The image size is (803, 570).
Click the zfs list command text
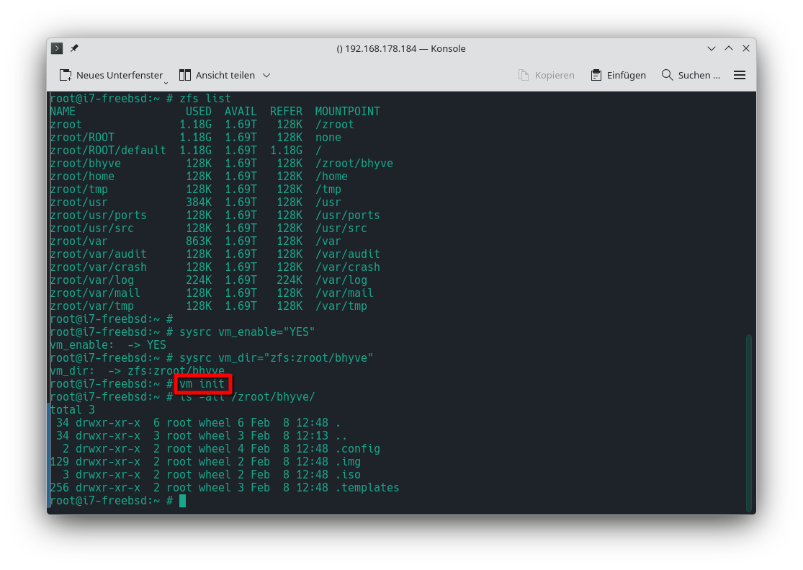(x=205, y=99)
